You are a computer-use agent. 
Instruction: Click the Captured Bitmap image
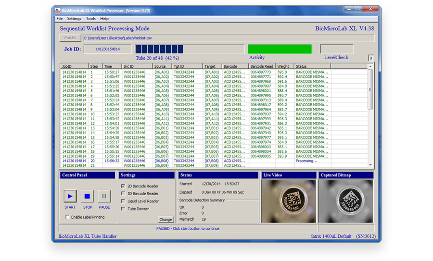(x=346, y=201)
